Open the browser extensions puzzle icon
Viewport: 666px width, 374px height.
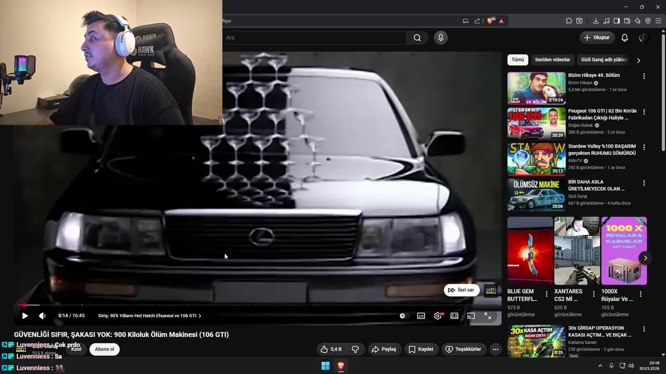pyautogui.click(x=569, y=21)
